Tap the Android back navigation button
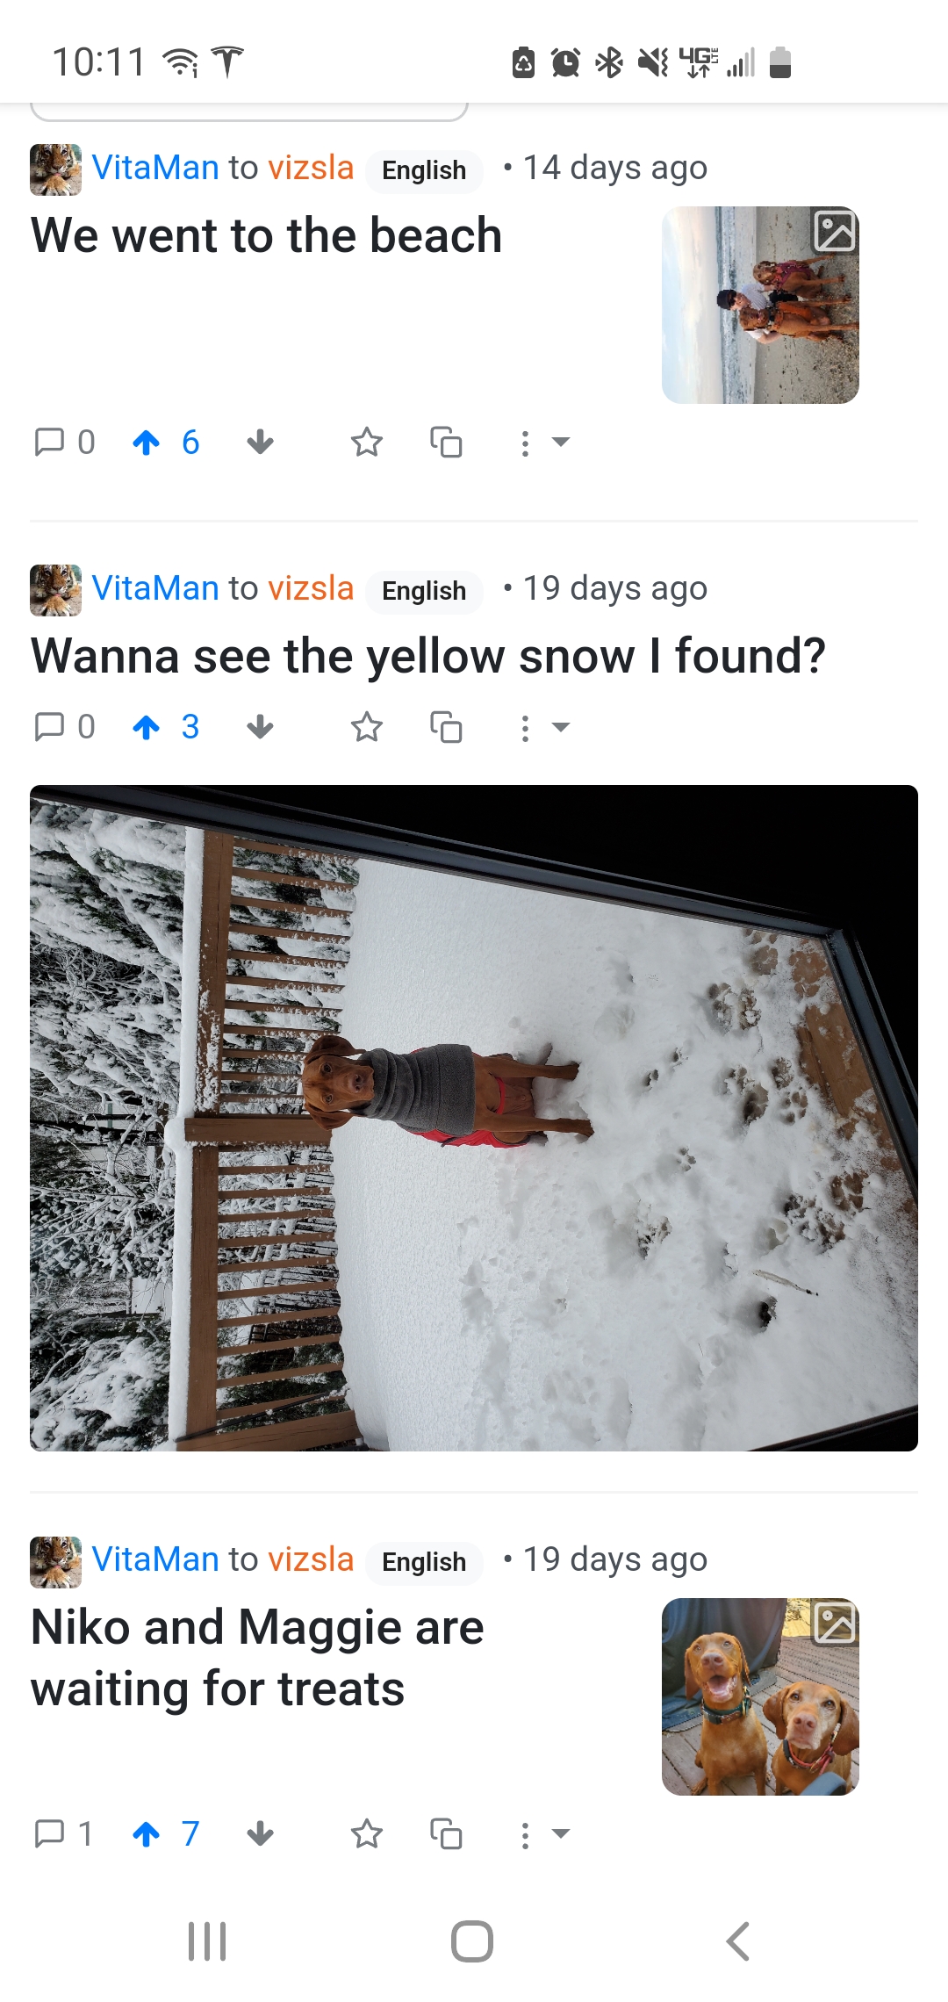The height and width of the screenshot is (2002, 948). 738,1941
